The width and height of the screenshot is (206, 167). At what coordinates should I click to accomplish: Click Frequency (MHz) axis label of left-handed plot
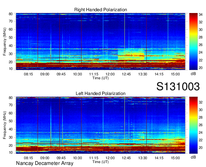coord(5,125)
